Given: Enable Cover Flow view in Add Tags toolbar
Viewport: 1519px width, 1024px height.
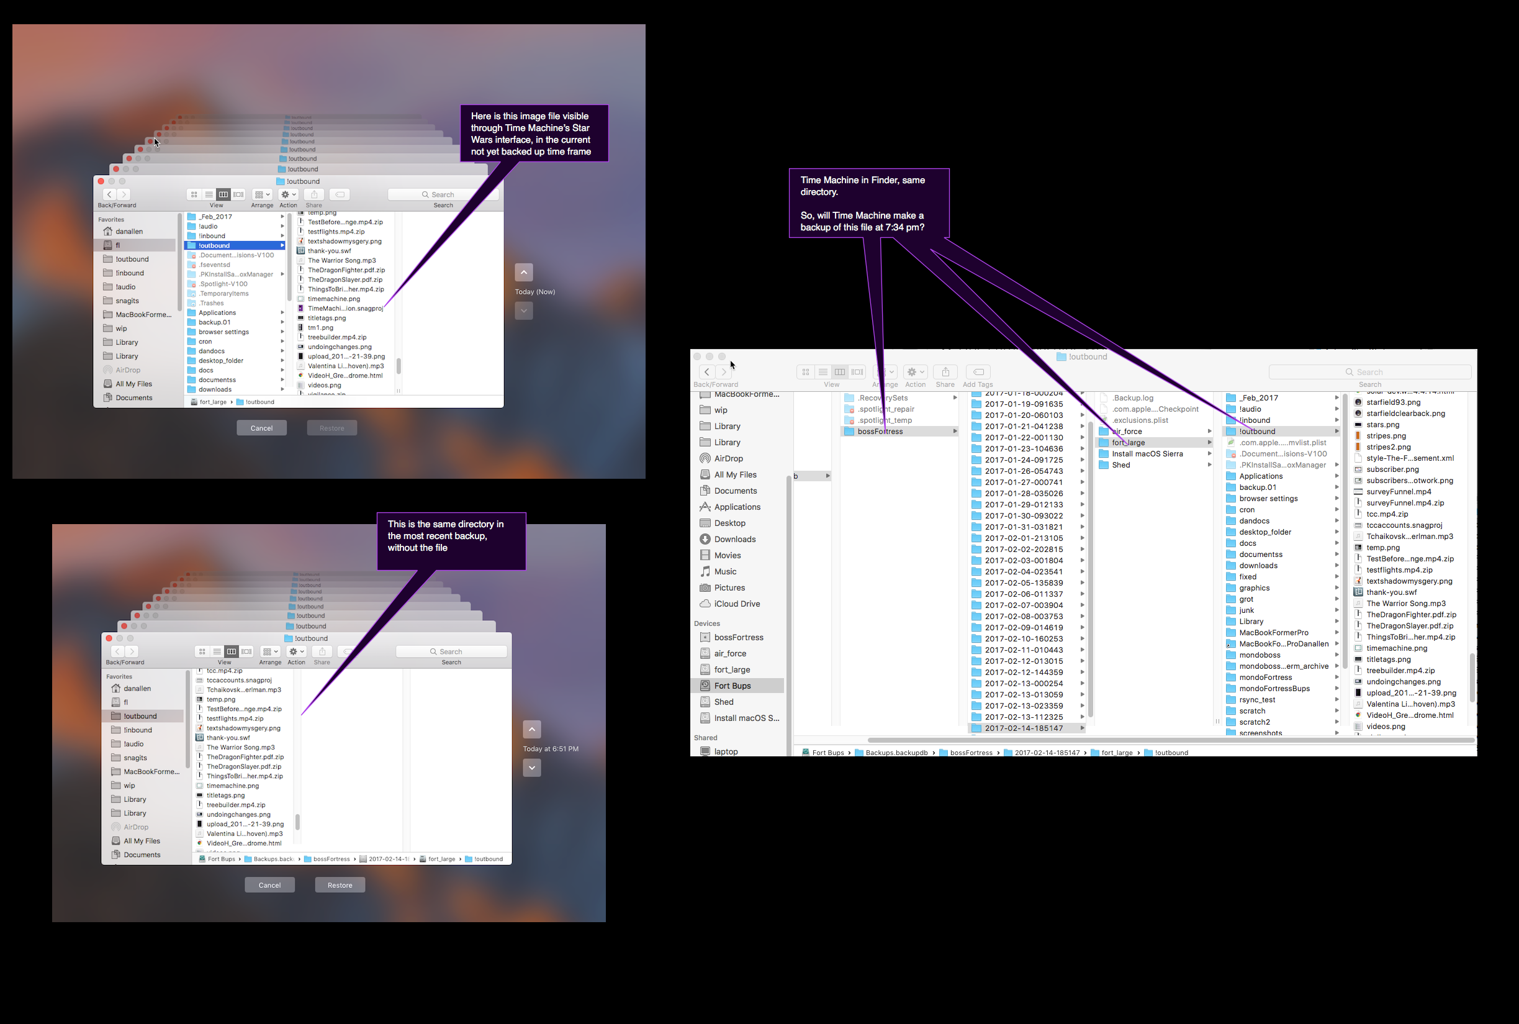Looking at the screenshot, I should pyautogui.click(x=858, y=371).
